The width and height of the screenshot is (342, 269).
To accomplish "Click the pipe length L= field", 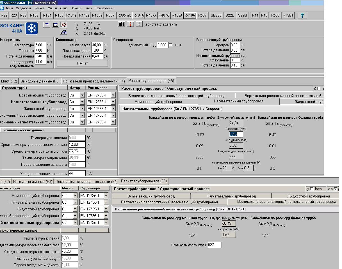I will (x=227, y=168).
